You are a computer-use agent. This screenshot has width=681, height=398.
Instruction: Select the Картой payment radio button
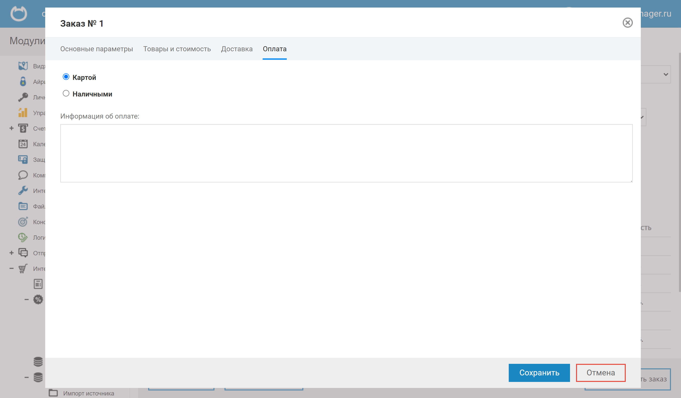[66, 77]
